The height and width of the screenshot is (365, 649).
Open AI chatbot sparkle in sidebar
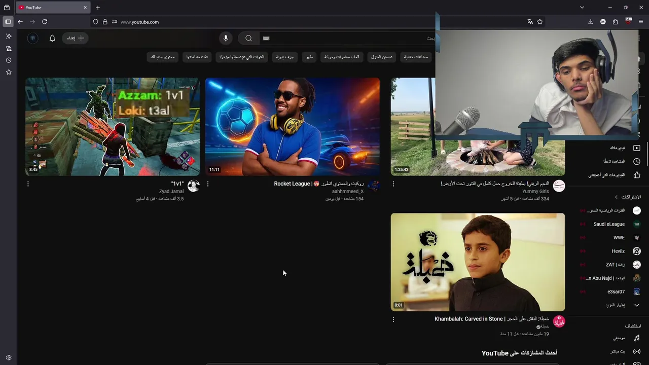point(9,36)
